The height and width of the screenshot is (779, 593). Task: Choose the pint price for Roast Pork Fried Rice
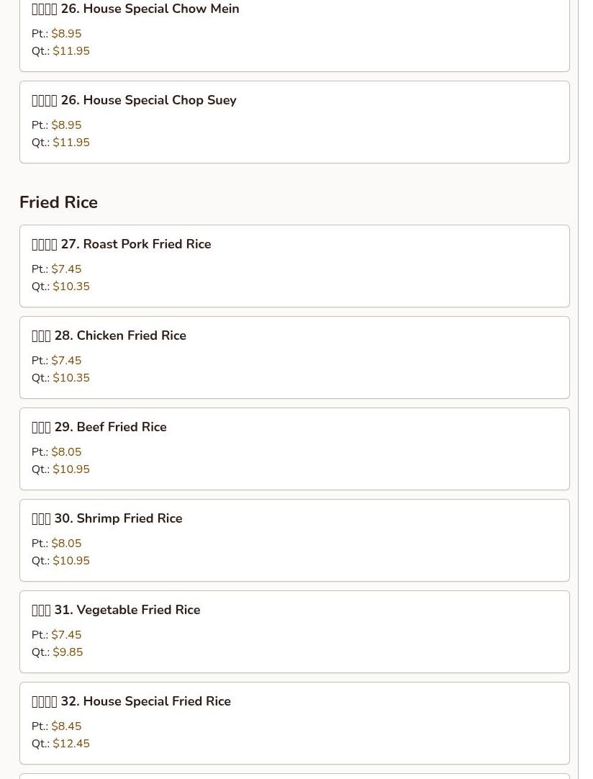pyautogui.click(x=66, y=269)
